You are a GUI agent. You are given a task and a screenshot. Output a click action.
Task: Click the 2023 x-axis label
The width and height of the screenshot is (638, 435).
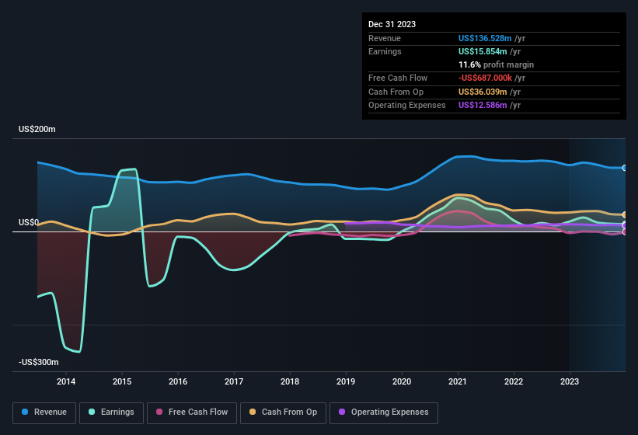[x=570, y=381]
